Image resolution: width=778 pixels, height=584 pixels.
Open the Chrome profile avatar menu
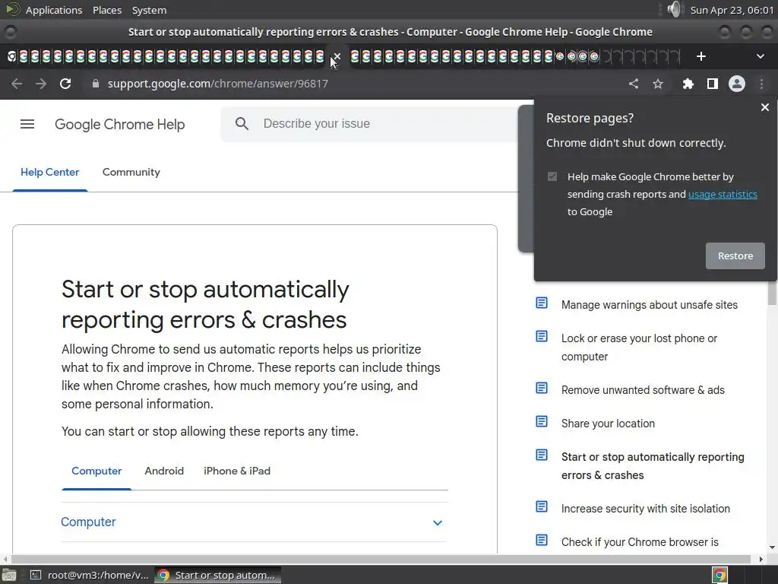[737, 84]
